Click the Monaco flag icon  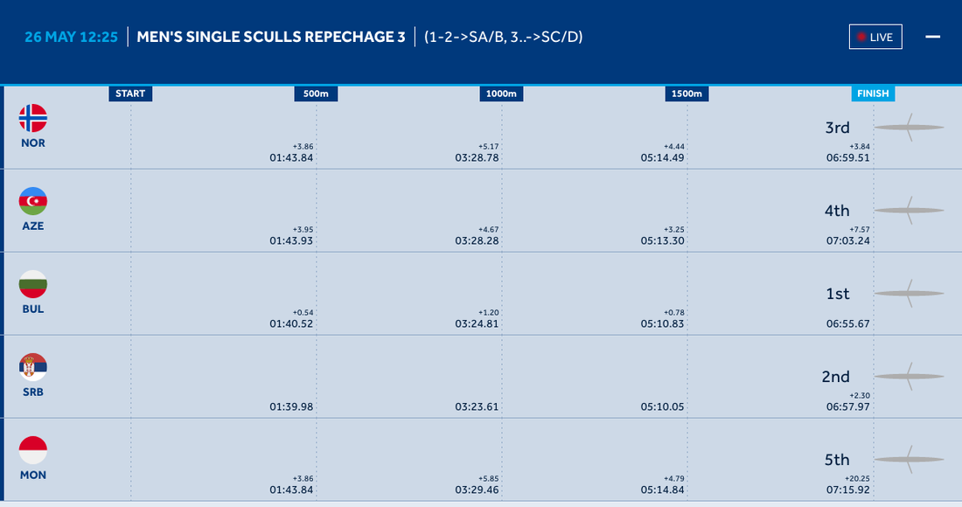pos(33,450)
